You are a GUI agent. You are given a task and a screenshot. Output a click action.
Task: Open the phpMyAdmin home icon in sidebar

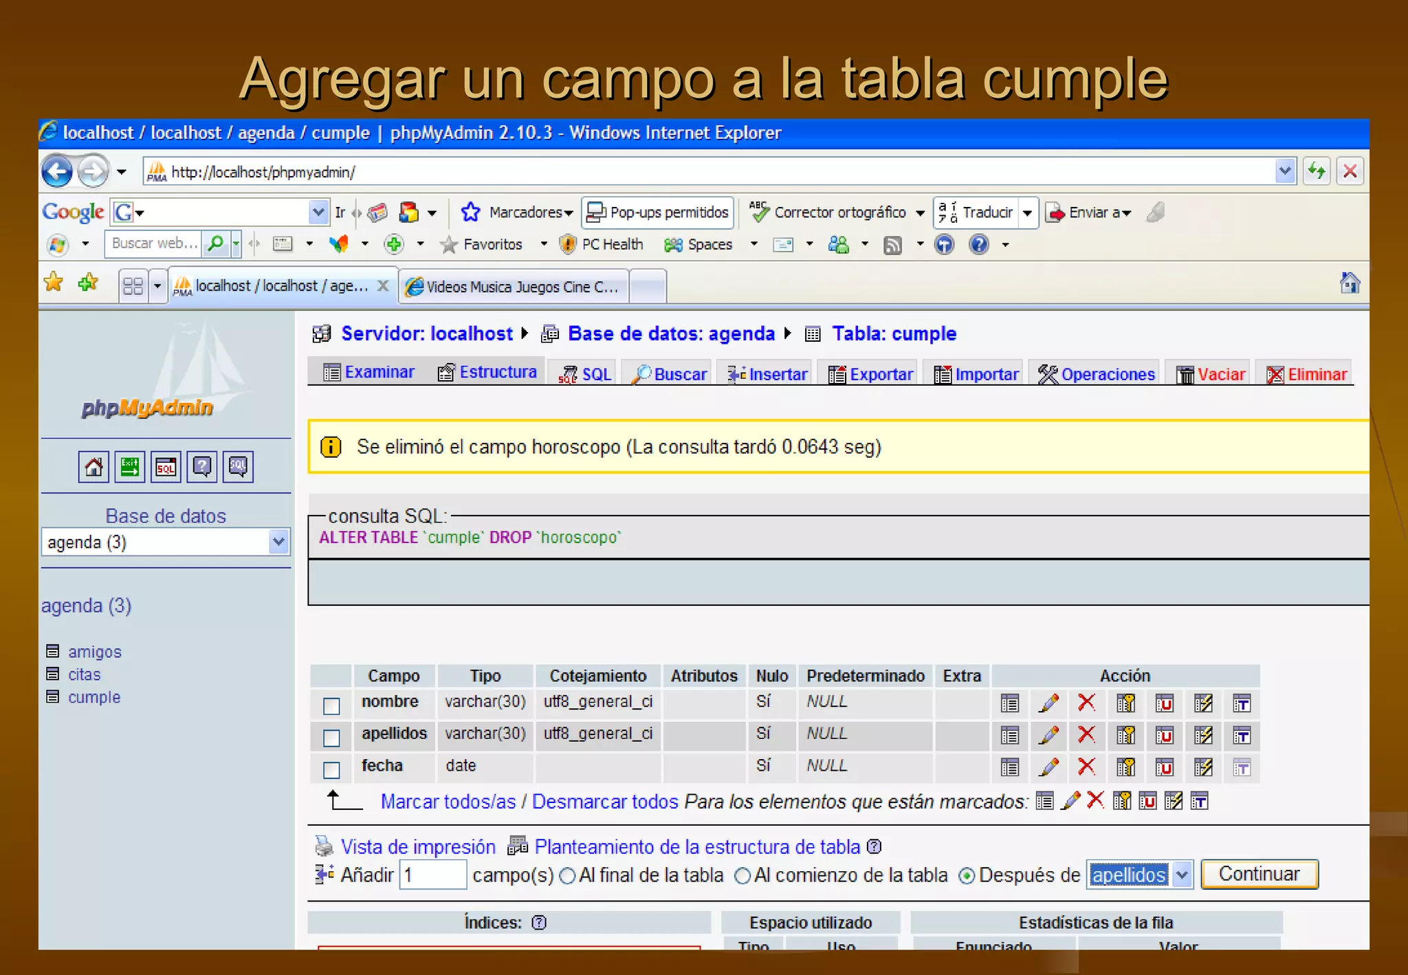click(93, 467)
